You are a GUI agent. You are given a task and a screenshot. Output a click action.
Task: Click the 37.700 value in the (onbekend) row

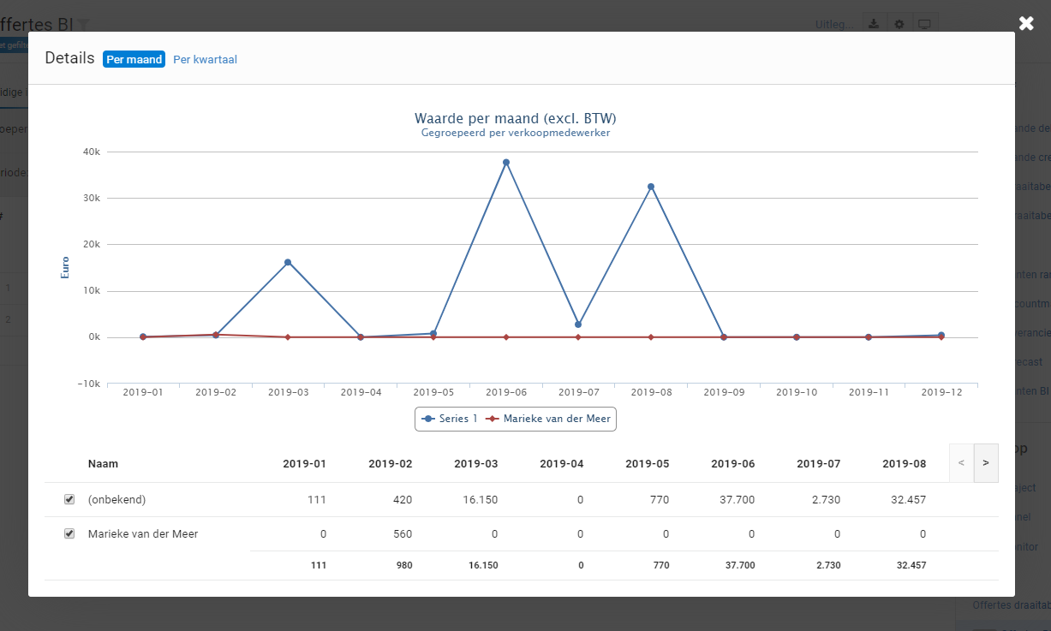(x=737, y=499)
